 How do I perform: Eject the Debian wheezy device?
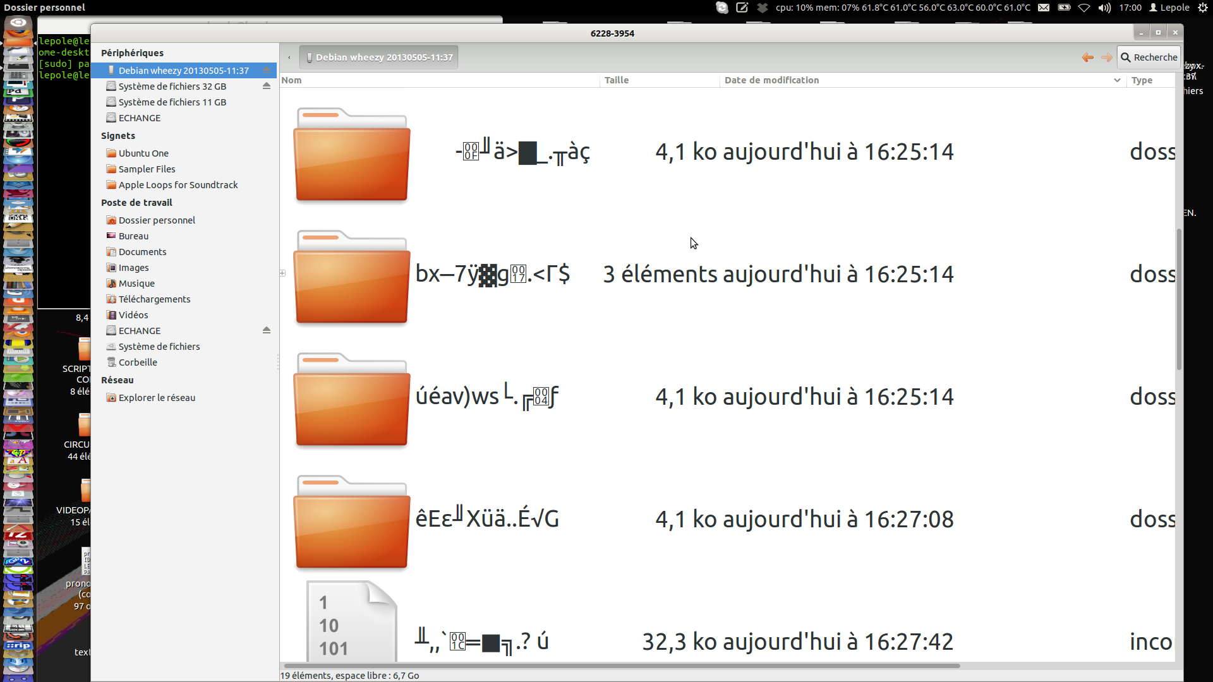(x=267, y=70)
